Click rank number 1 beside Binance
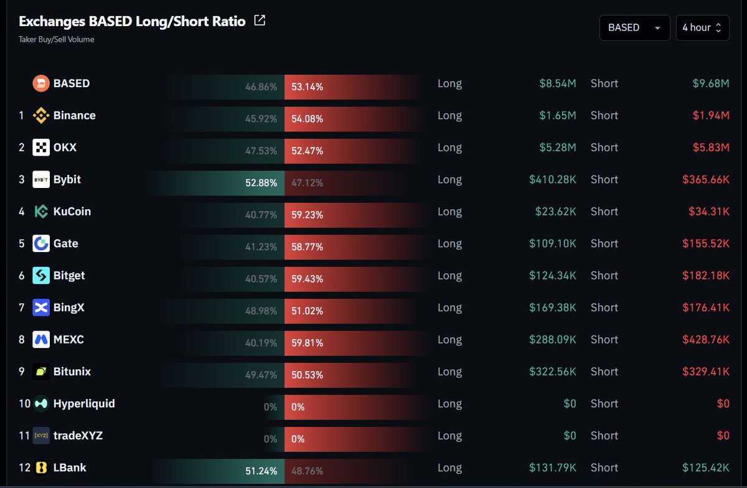Viewport: 747px width, 488px height. 22,115
